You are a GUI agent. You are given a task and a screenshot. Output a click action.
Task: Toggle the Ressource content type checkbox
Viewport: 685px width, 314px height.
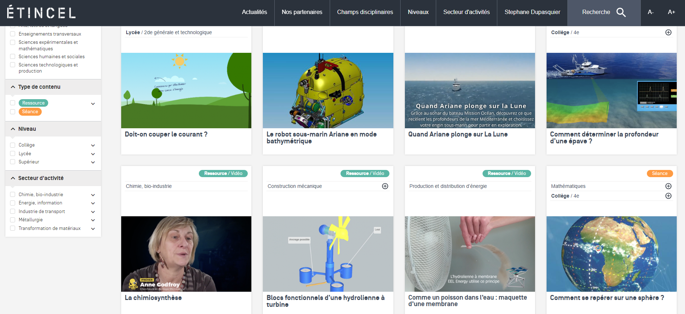pos(13,103)
